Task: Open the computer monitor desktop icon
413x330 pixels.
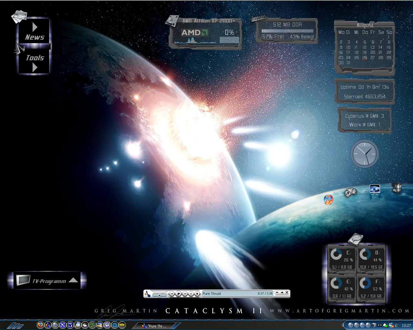Action: pyautogui.click(x=375, y=189)
